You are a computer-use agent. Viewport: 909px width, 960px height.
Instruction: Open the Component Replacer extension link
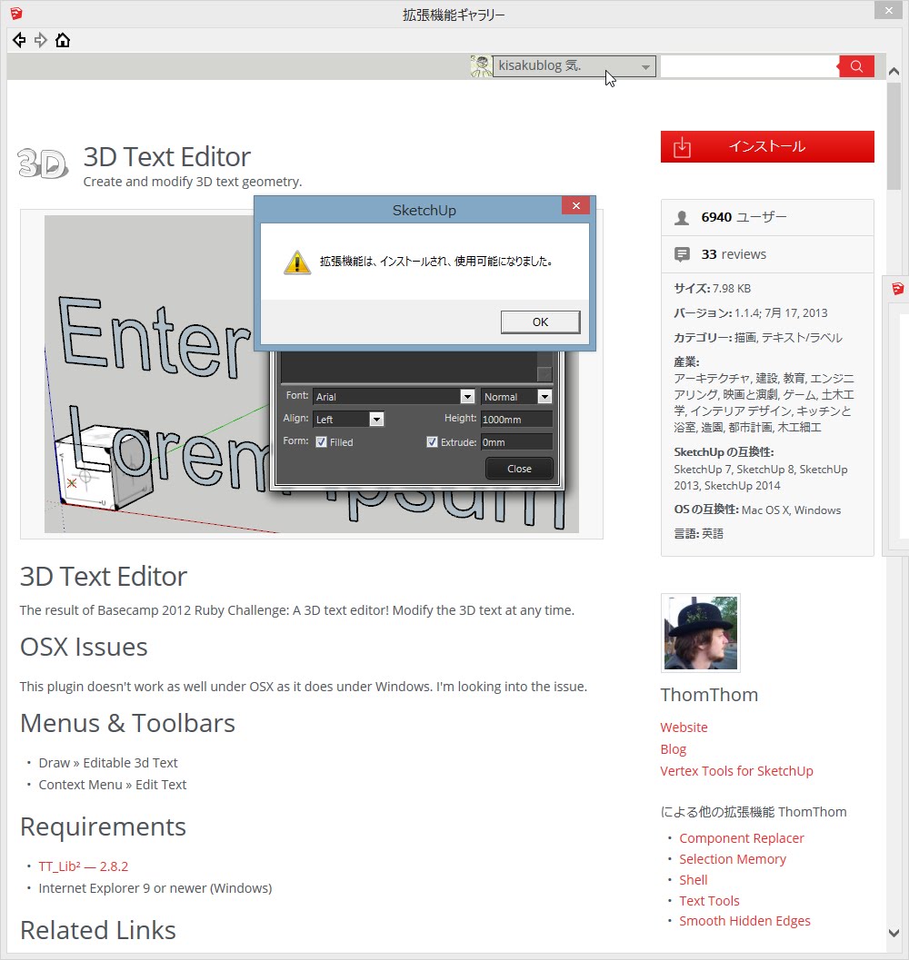point(742,838)
